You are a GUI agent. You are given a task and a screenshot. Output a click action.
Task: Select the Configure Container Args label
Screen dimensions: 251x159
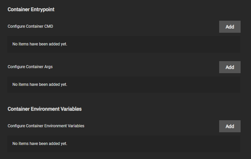pos(30,67)
